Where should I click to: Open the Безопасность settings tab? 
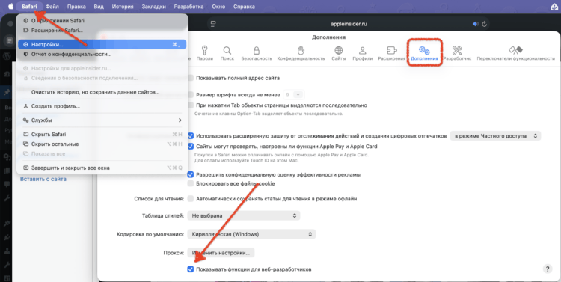pyautogui.click(x=256, y=53)
